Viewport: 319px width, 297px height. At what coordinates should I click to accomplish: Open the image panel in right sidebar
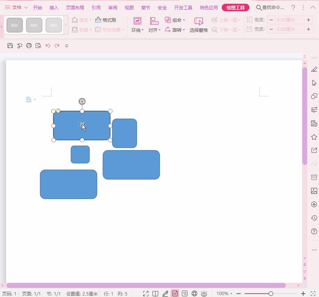(314, 191)
